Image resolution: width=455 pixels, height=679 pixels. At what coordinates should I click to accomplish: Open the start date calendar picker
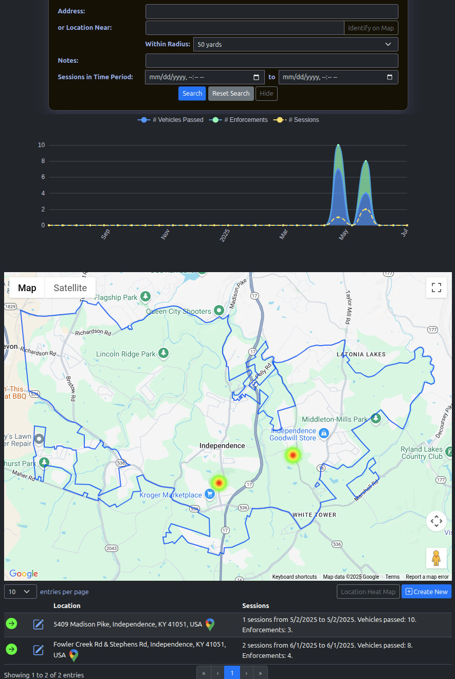(257, 77)
